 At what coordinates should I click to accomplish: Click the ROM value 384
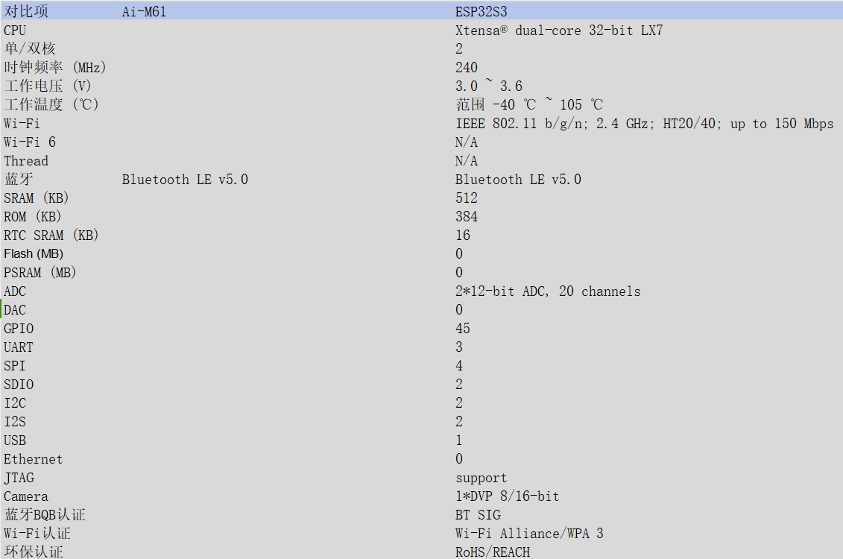coord(467,217)
